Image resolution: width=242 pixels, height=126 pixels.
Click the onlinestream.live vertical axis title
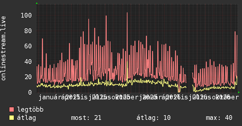3,48
